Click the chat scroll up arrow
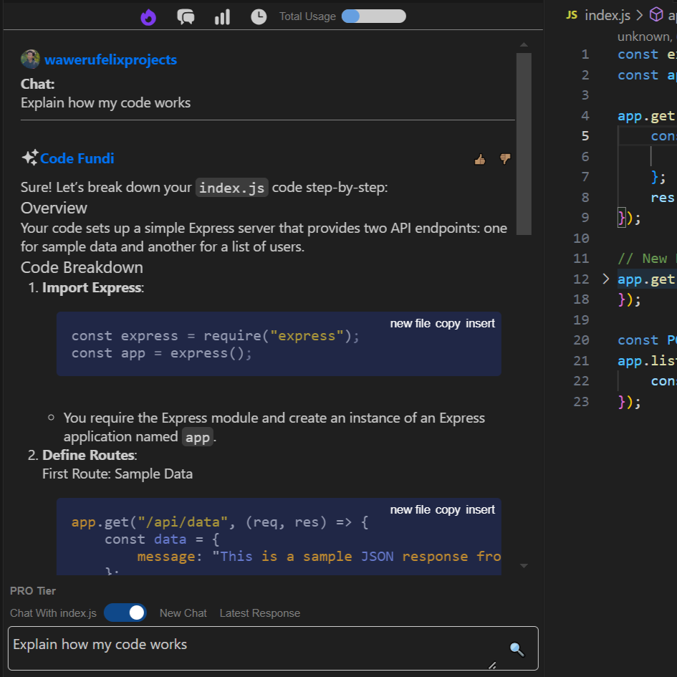 coord(524,45)
